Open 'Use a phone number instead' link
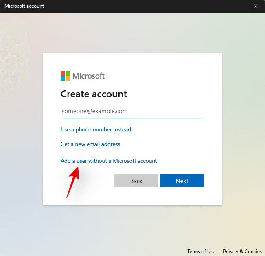265x256 pixels. click(x=96, y=129)
